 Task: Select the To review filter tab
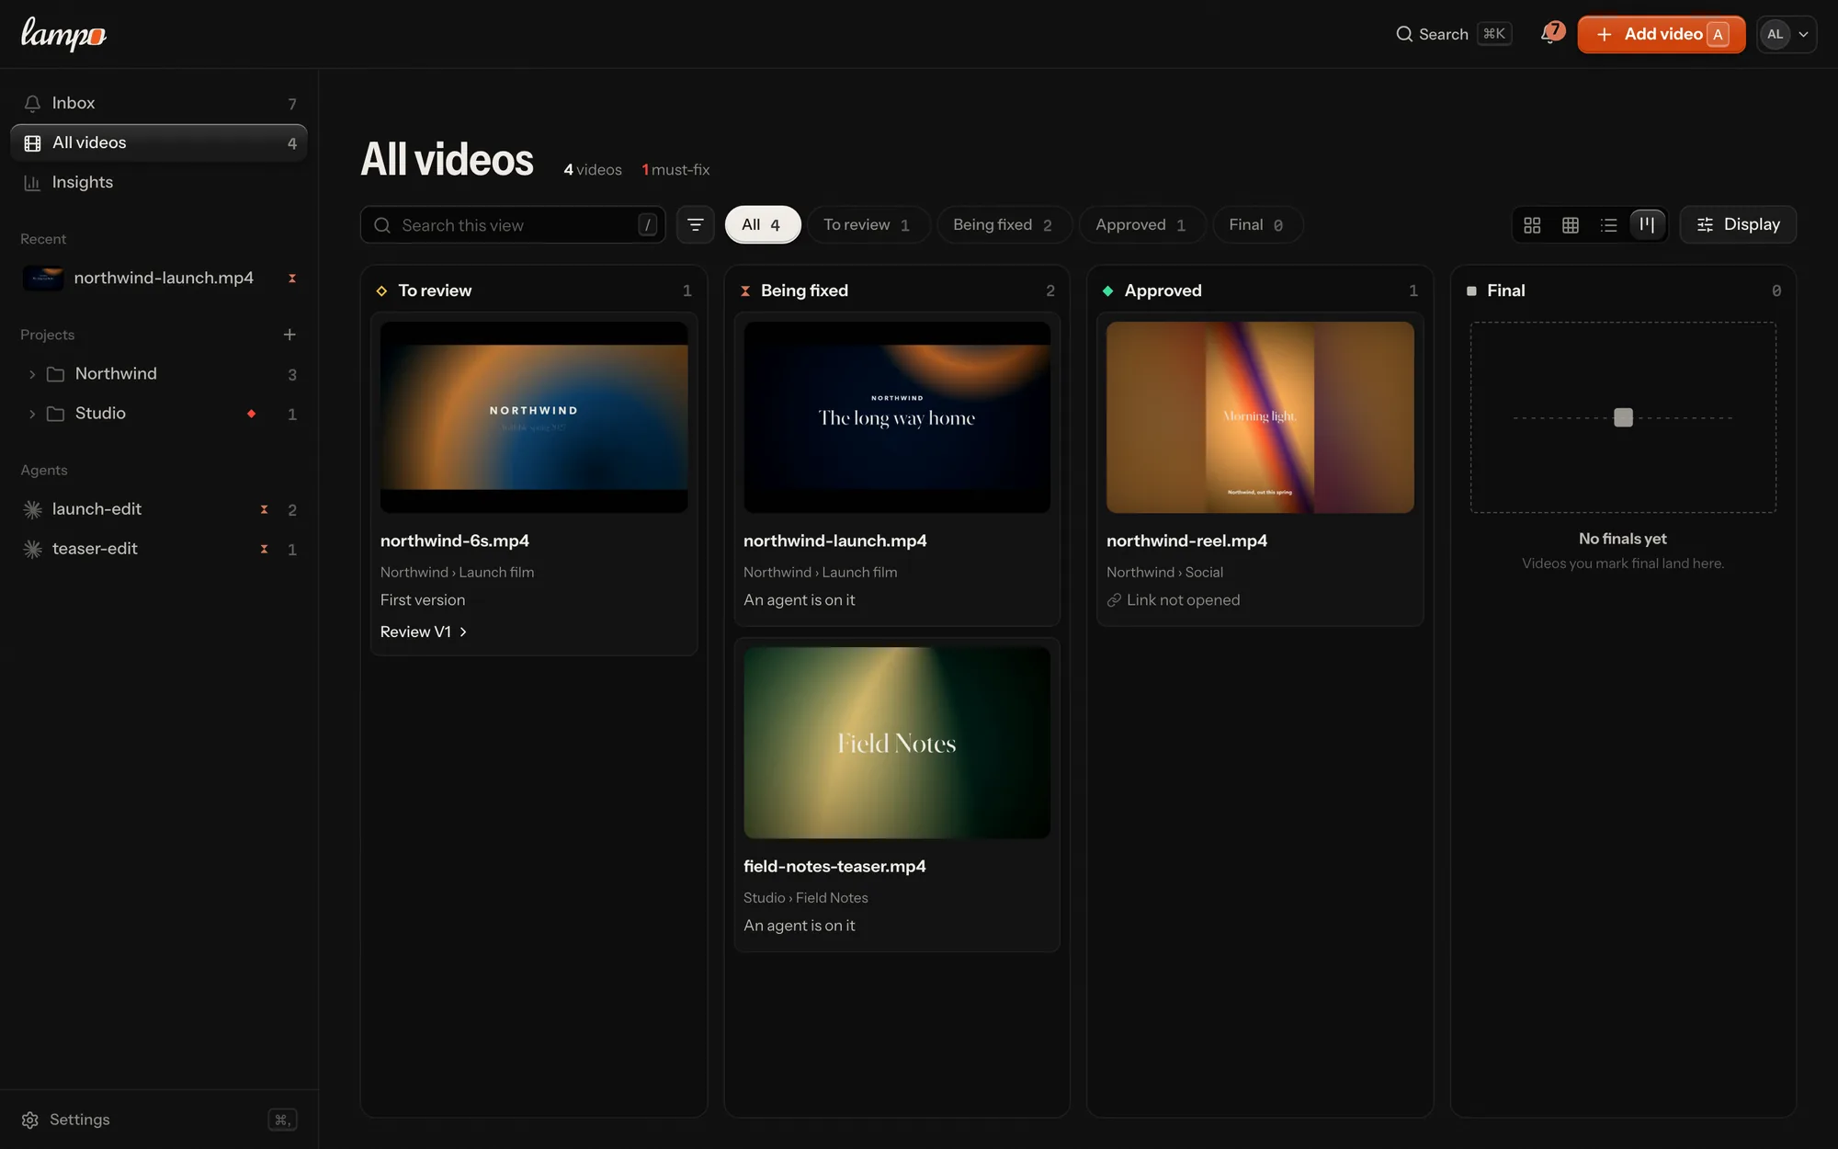pyautogui.click(x=868, y=224)
